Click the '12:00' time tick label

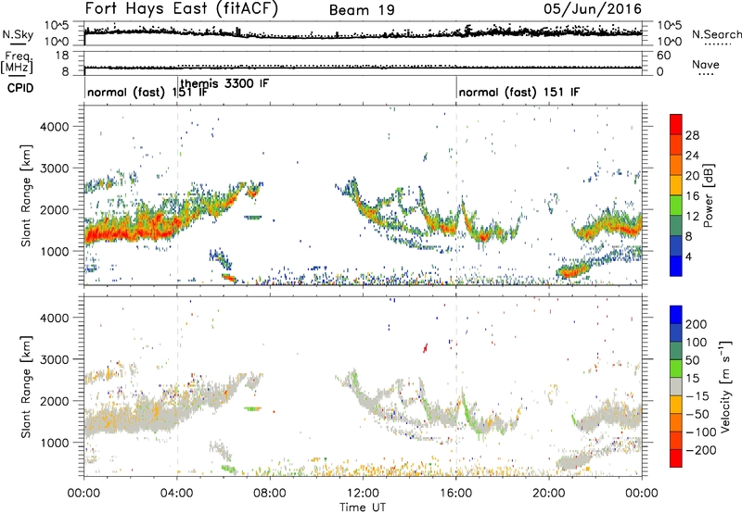(363, 494)
